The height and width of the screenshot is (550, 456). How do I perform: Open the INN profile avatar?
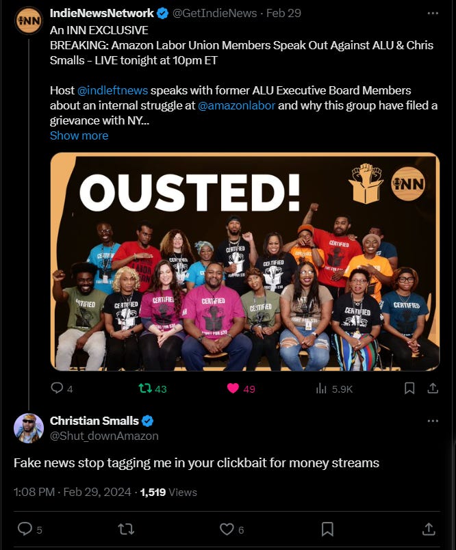point(29,21)
